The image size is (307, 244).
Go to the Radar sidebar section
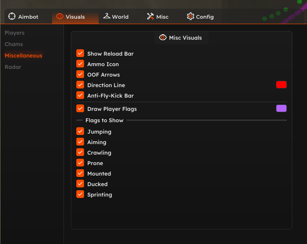point(13,67)
